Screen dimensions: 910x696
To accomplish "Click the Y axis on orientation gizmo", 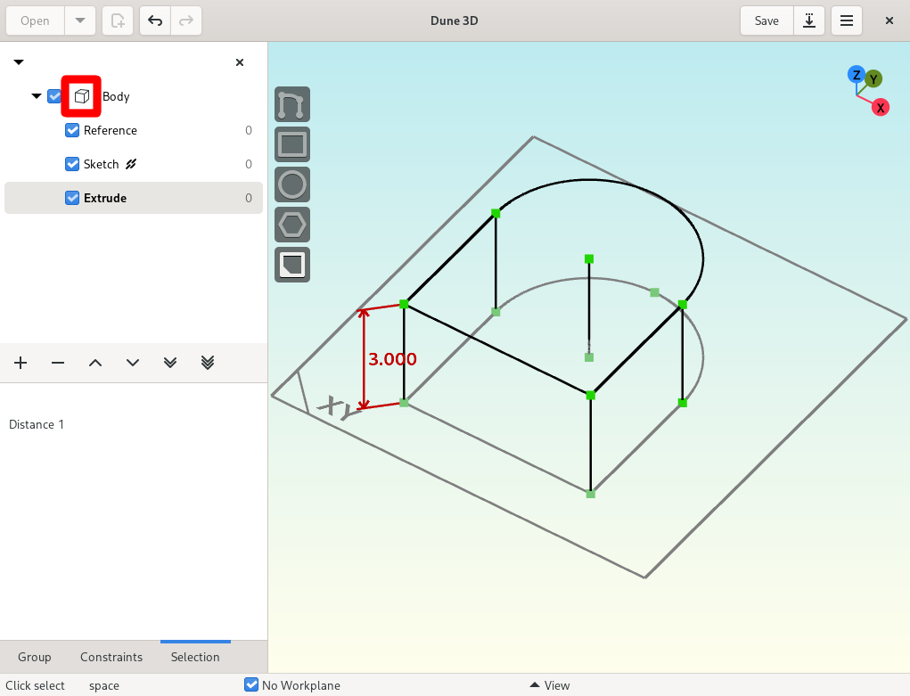I will [x=873, y=79].
